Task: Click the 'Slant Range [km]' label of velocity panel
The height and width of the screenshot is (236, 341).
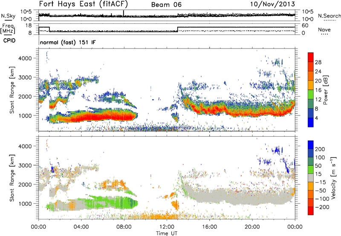Action: 12,178
